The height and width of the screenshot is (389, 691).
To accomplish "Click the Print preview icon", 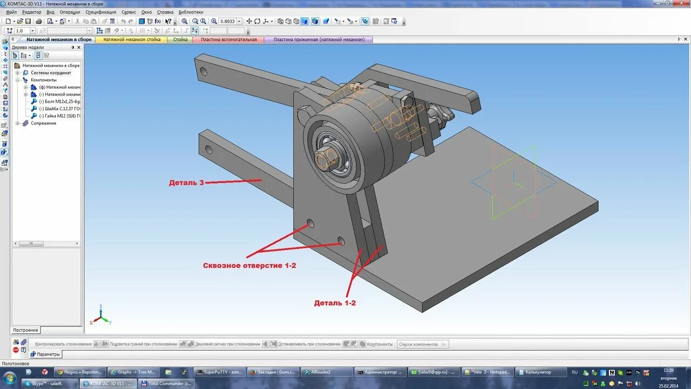I will pos(50,21).
